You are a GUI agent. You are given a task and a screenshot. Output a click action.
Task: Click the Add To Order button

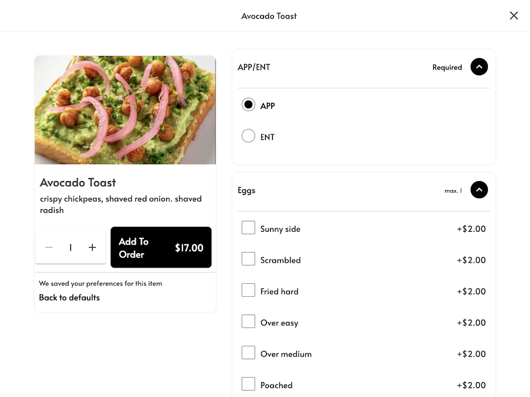click(x=161, y=248)
